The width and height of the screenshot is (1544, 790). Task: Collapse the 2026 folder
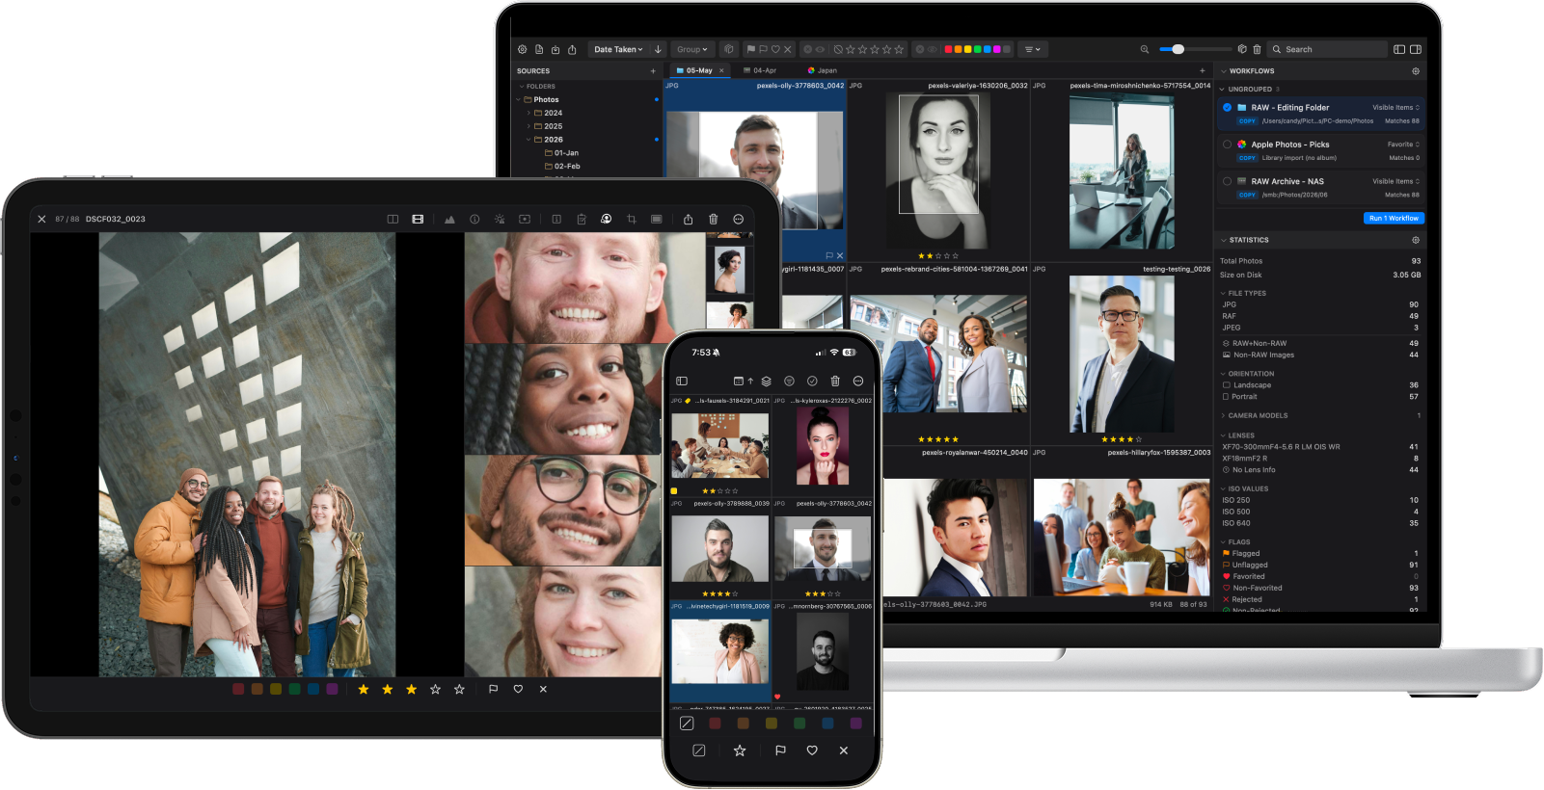(528, 140)
